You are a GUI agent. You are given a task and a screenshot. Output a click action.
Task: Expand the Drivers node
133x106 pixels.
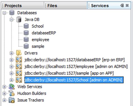tap(12, 53)
